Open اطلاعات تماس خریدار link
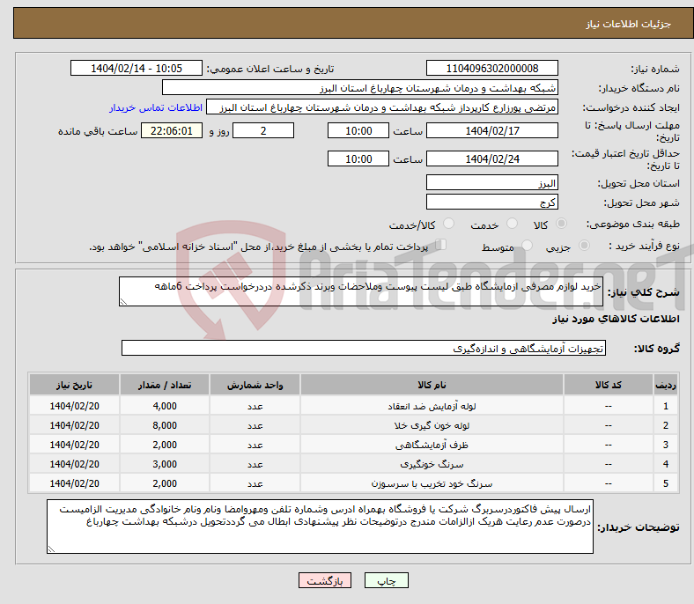 [x=156, y=107]
